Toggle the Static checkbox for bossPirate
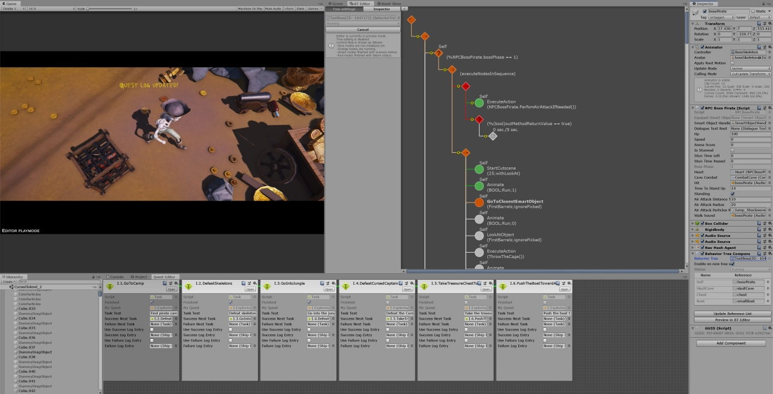773x394 pixels. point(754,11)
